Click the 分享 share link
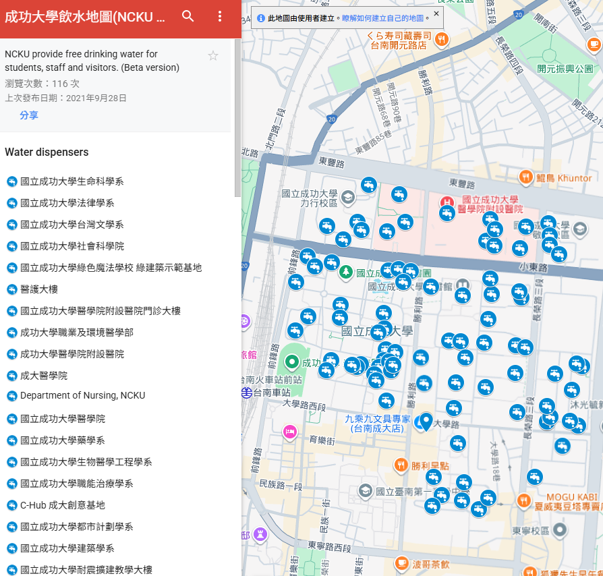This screenshot has height=576, width=603. click(x=29, y=115)
